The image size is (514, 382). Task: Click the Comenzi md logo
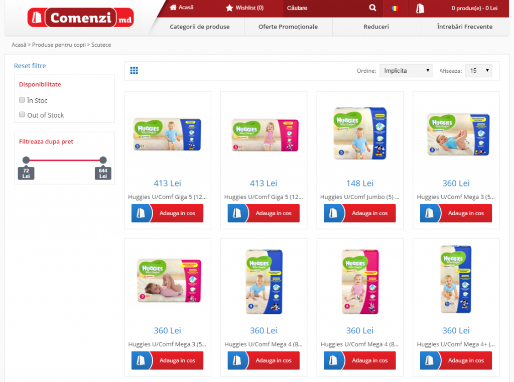(81, 18)
